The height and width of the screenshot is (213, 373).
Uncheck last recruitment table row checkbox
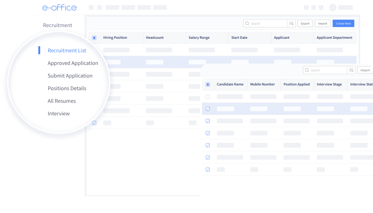pos(94,123)
